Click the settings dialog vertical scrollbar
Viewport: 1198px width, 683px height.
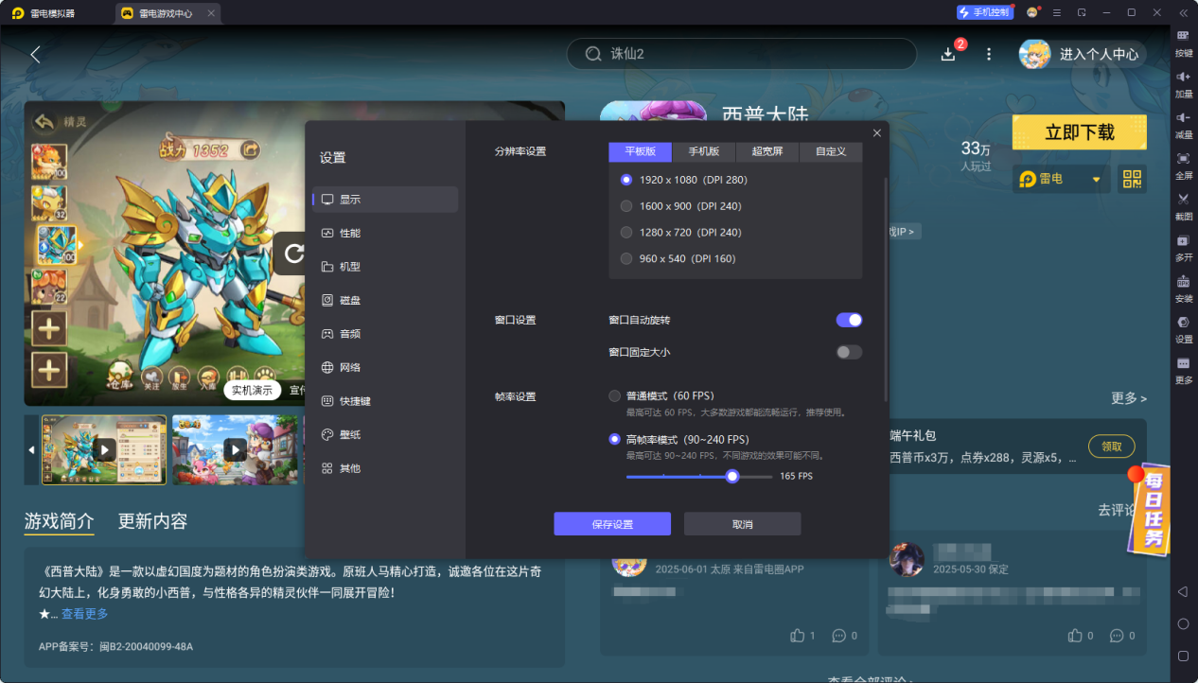(x=886, y=289)
